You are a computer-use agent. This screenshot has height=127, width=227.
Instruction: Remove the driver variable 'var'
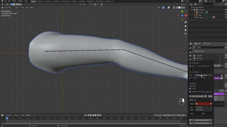(x=211, y=100)
